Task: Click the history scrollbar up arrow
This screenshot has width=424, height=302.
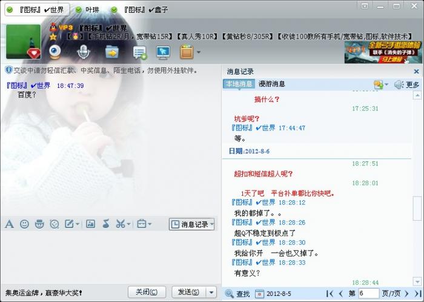Action: pos(417,95)
